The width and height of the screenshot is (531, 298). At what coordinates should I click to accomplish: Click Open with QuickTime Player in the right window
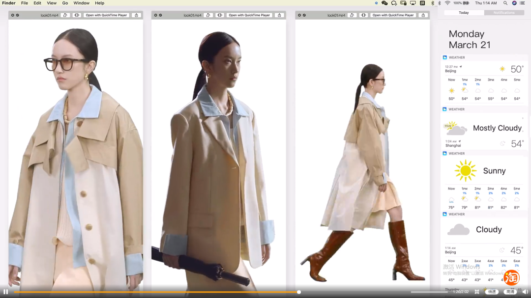tap(393, 15)
